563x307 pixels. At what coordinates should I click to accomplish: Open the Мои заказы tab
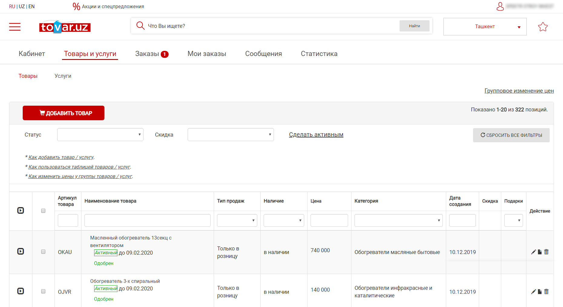pyautogui.click(x=207, y=54)
